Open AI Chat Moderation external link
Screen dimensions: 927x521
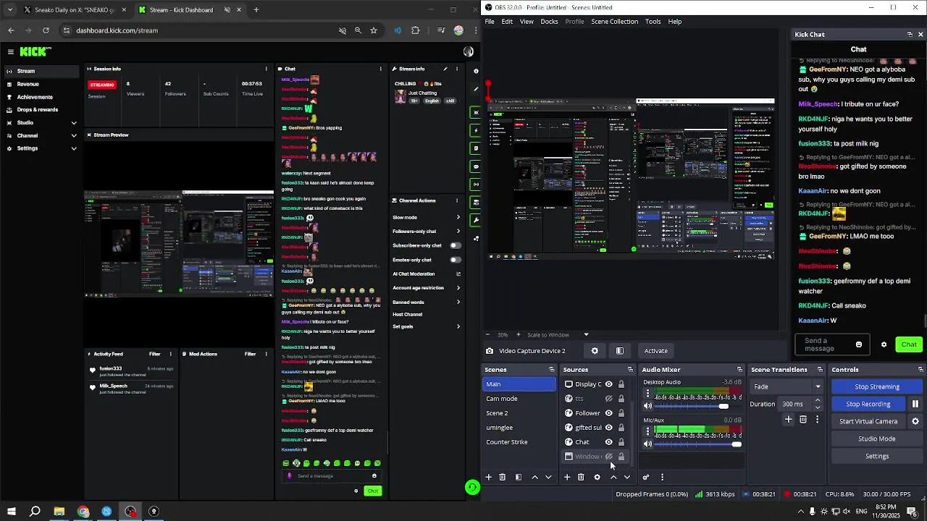(x=458, y=274)
